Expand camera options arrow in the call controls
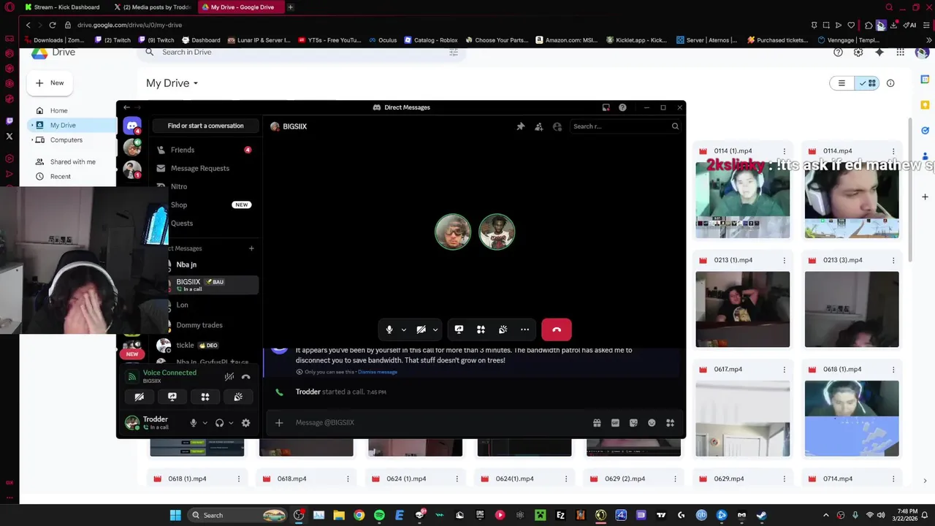Image resolution: width=935 pixels, height=526 pixels. (x=435, y=329)
